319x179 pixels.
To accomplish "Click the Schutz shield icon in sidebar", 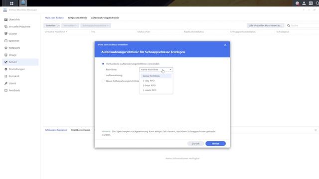I will [x=6, y=62].
